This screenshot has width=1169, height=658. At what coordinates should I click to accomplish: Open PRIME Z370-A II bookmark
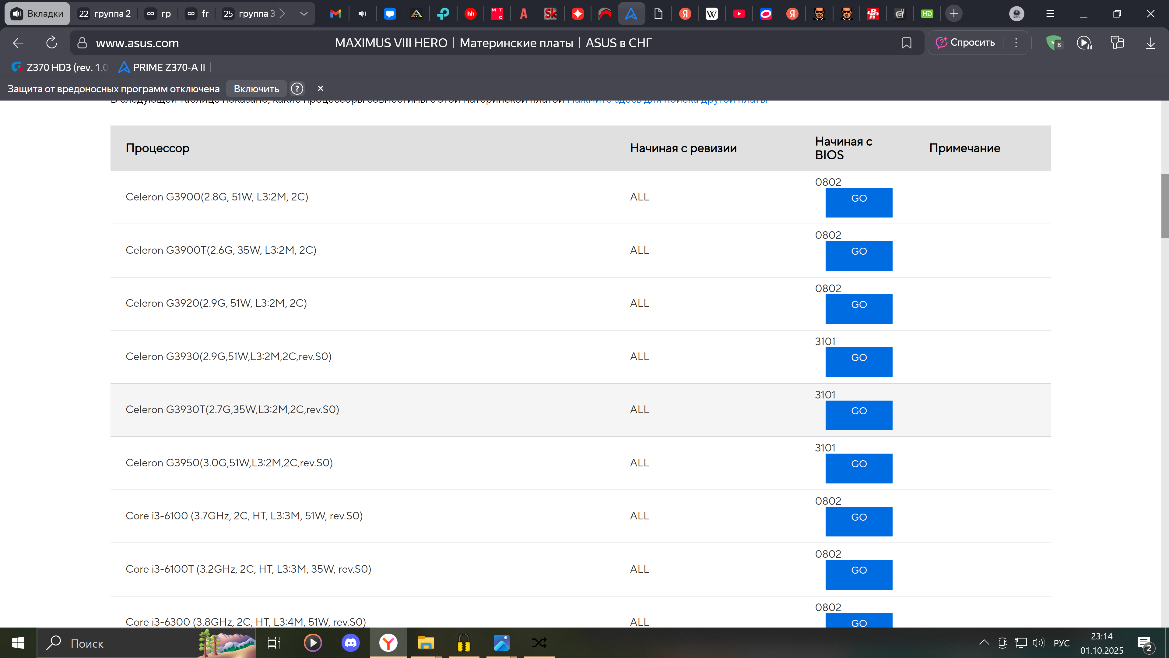point(162,67)
